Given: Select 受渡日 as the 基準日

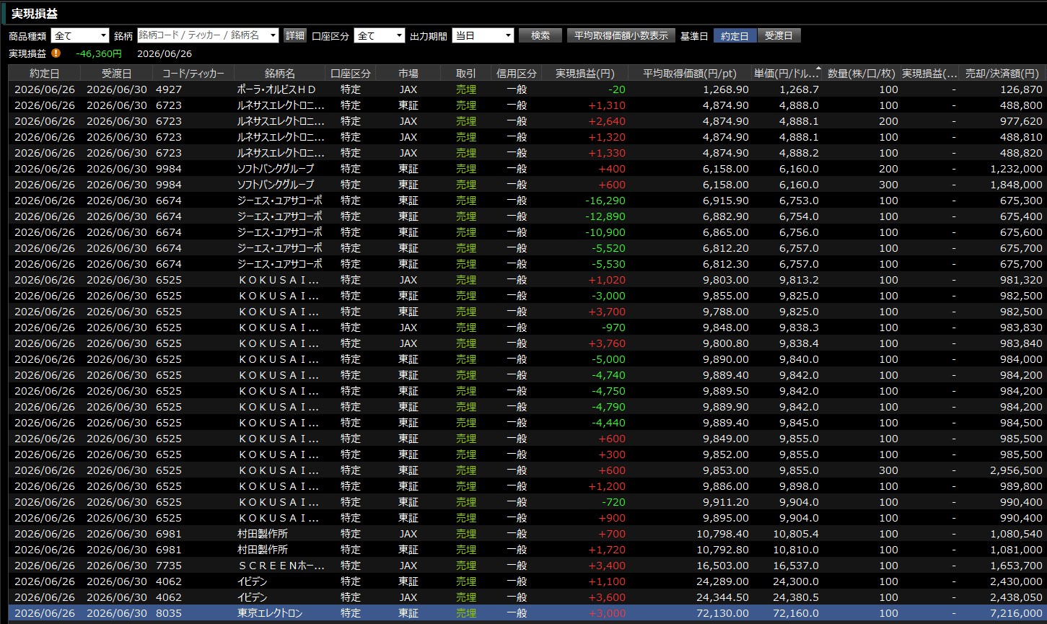Looking at the screenshot, I should (779, 35).
